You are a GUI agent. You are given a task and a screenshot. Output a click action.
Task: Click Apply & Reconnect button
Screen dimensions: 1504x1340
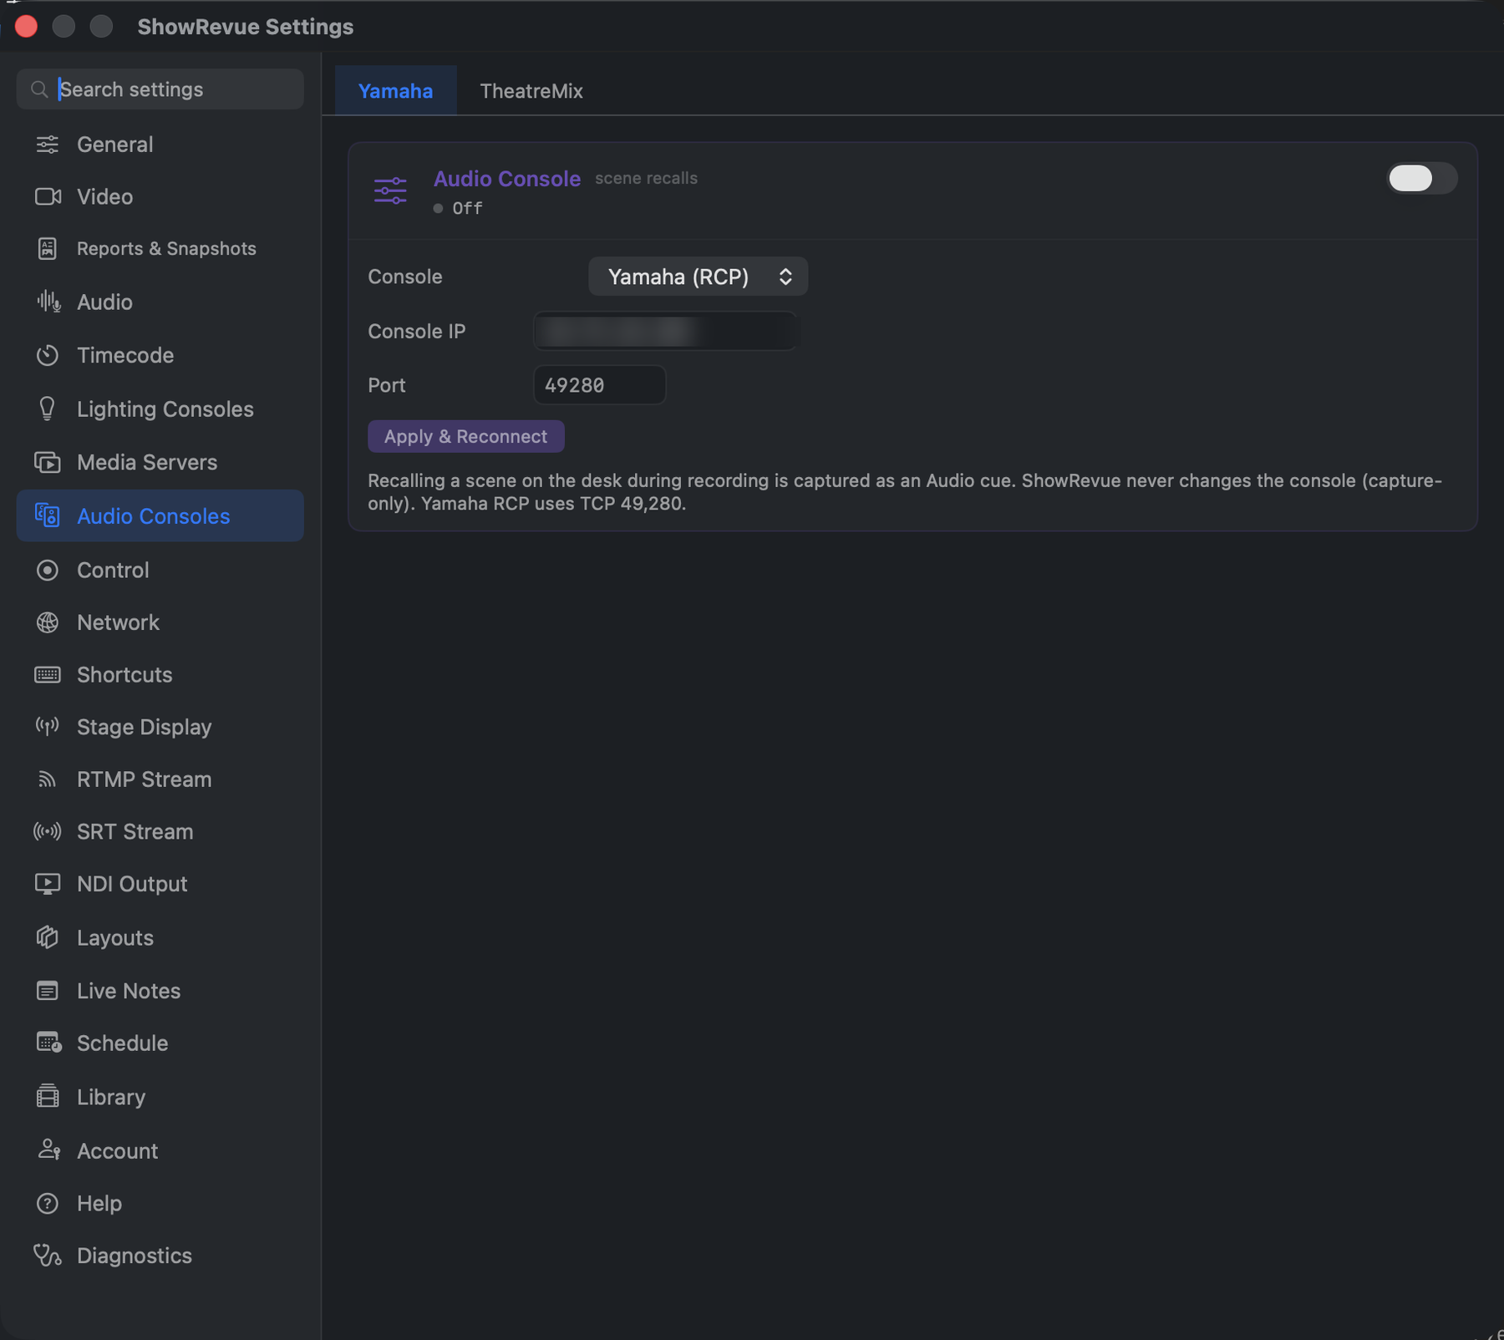pos(465,436)
